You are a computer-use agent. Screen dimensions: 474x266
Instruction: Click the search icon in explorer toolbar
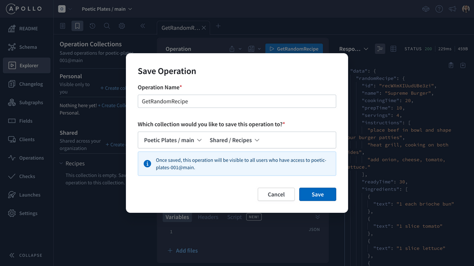pos(107,26)
